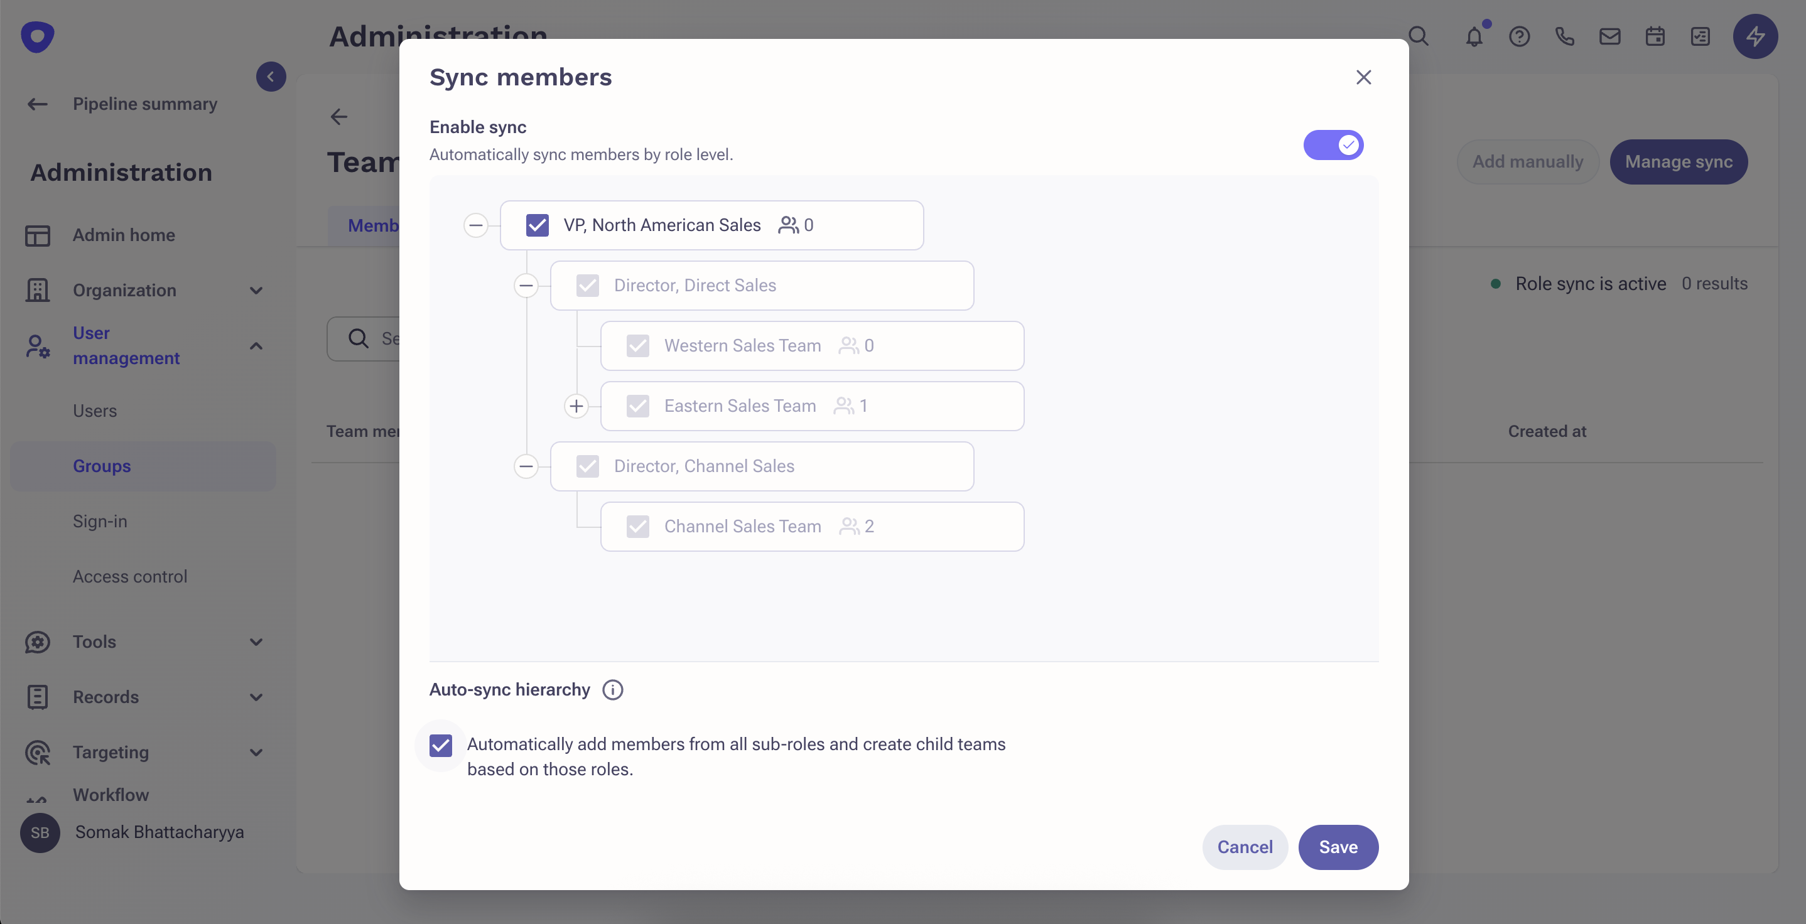
Task: Open the help question mark icon
Action: [x=1519, y=36]
